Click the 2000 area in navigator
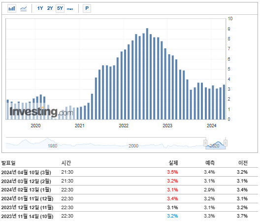 point(133,146)
